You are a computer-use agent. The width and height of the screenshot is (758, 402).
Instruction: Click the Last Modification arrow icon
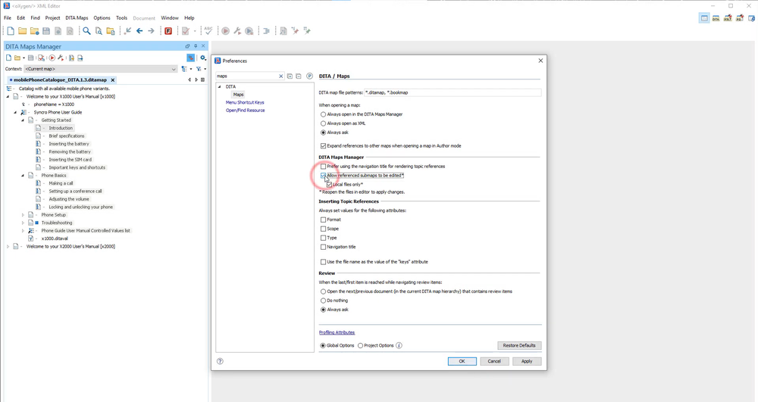pyautogui.click(x=127, y=31)
